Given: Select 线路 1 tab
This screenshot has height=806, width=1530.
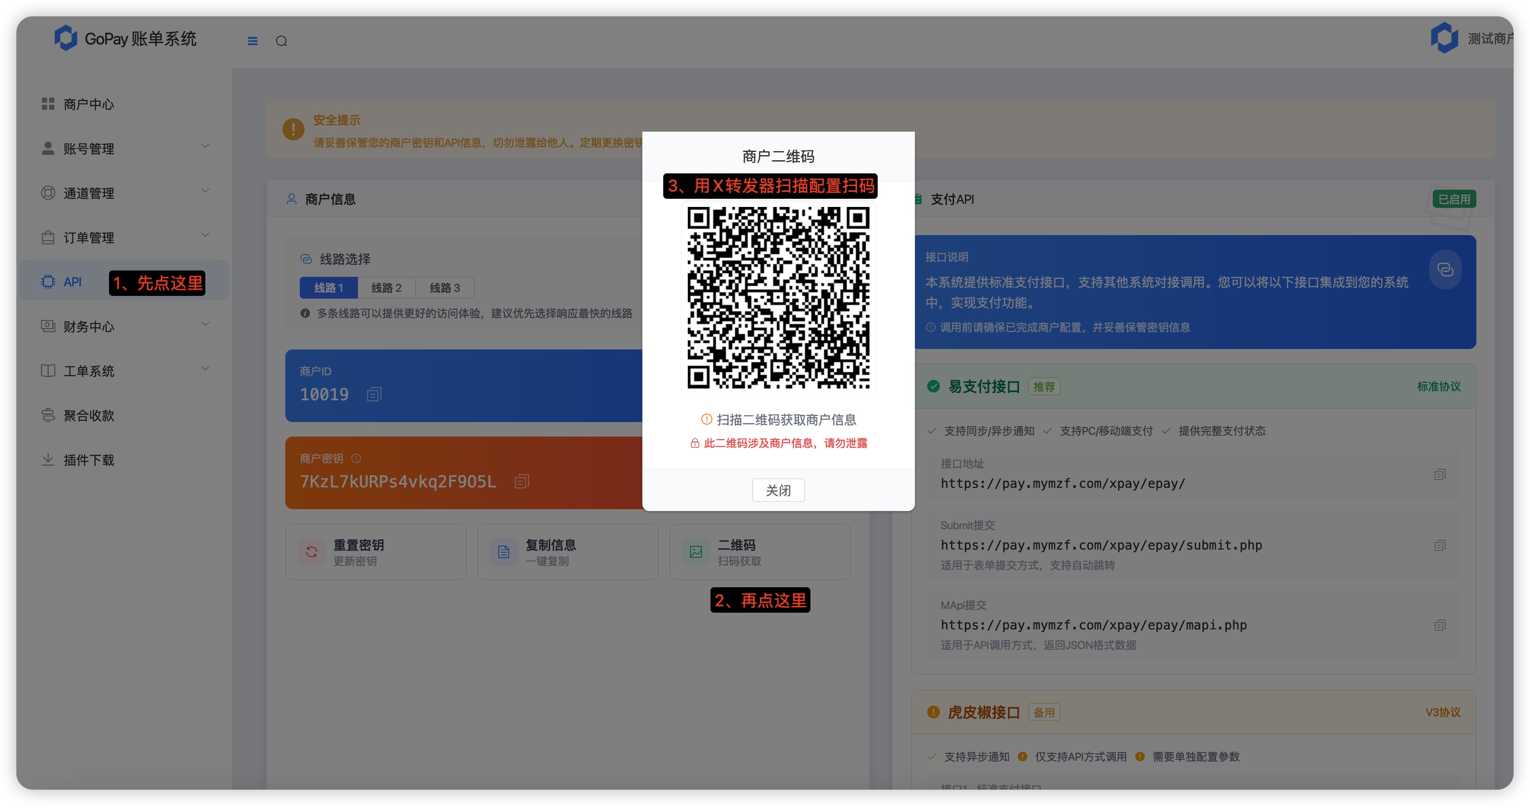Looking at the screenshot, I should pyautogui.click(x=328, y=288).
